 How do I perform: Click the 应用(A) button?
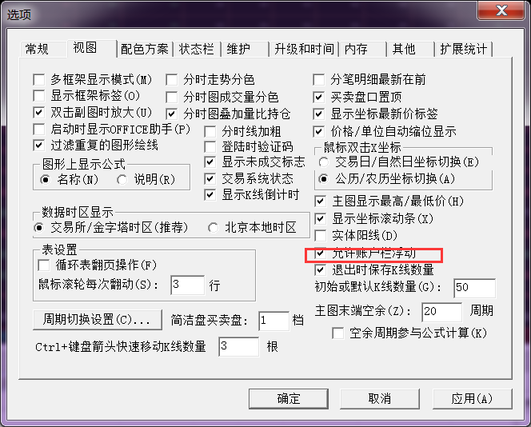click(472, 398)
